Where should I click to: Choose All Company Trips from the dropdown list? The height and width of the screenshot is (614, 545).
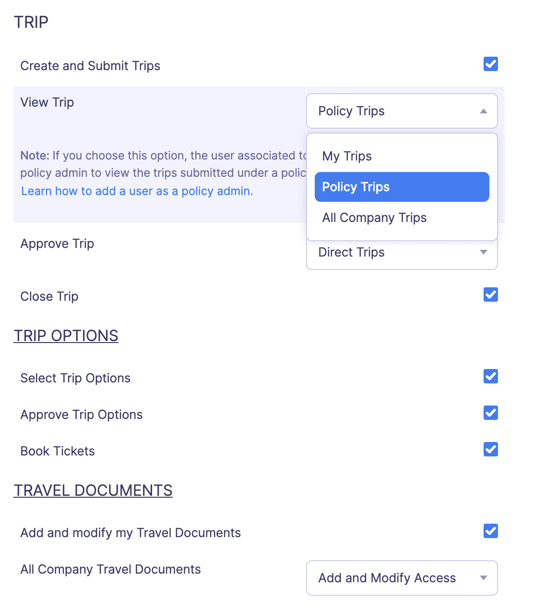coord(374,217)
